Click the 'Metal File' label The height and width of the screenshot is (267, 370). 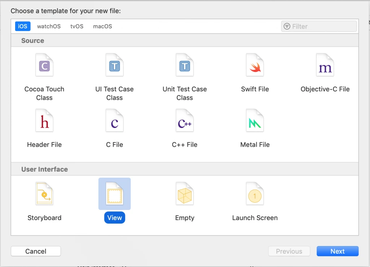coord(255,145)
